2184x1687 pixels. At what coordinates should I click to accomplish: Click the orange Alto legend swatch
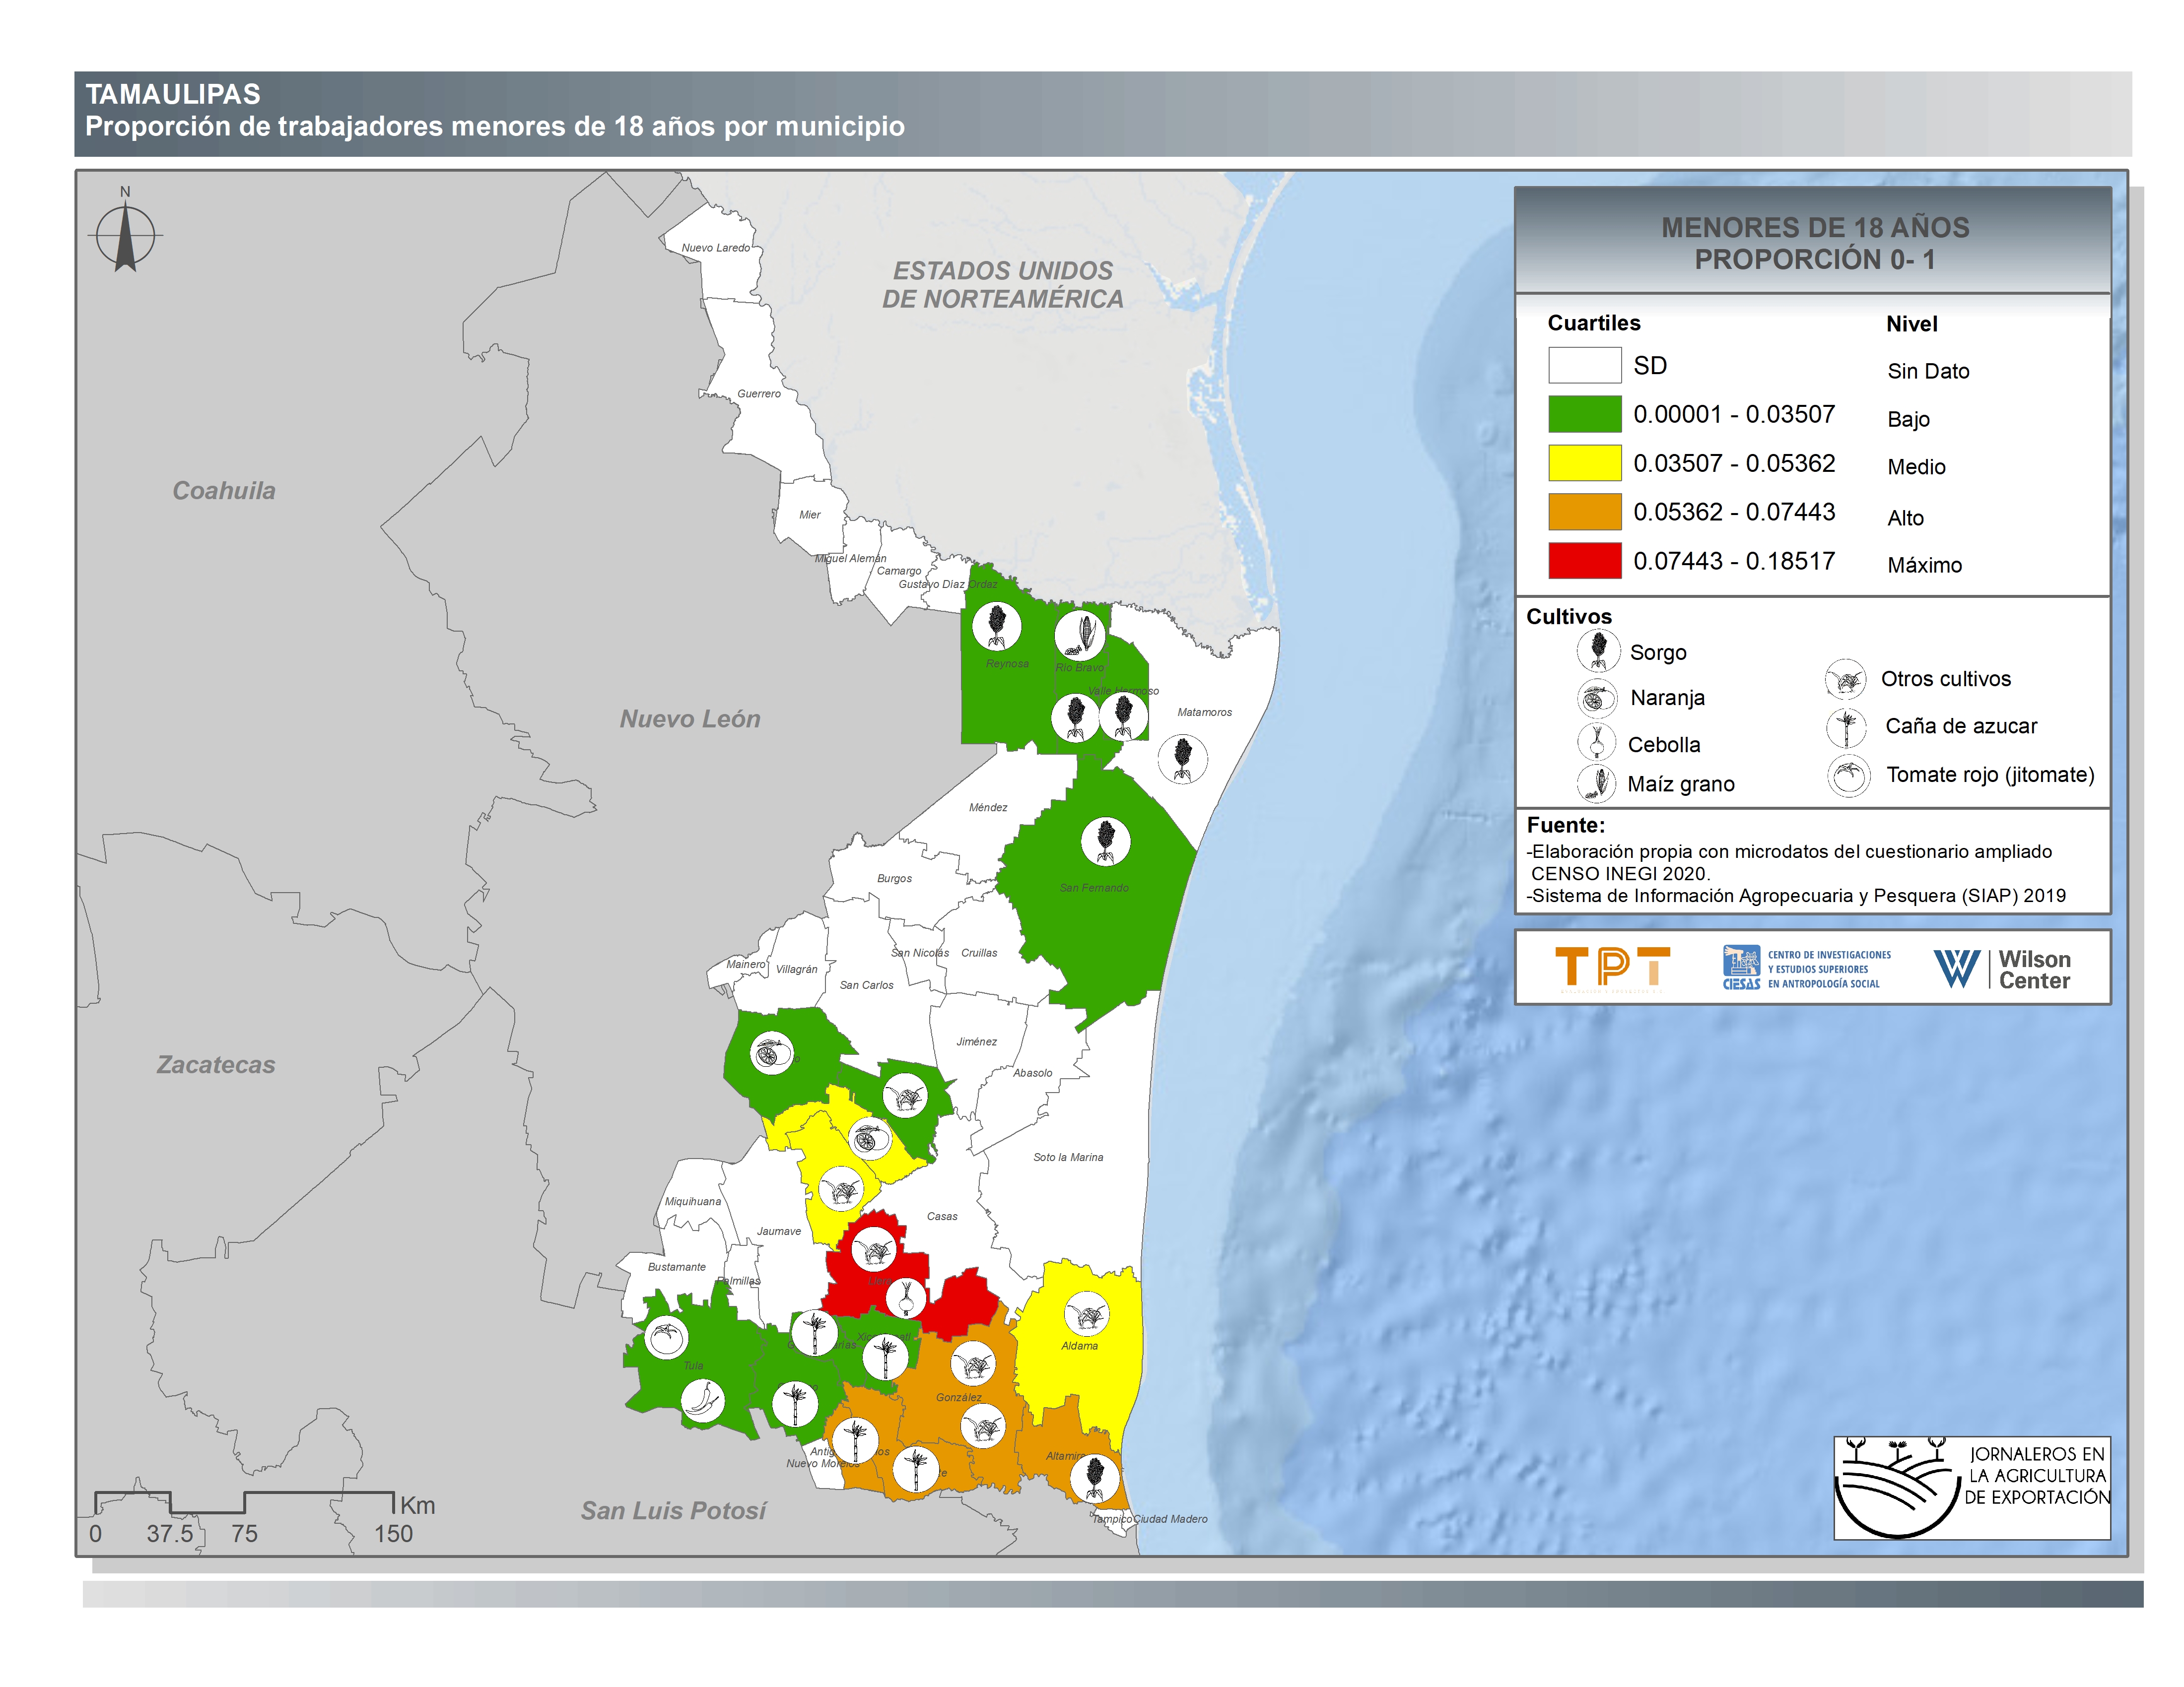pyautogui.click(x=1584, y=512)
